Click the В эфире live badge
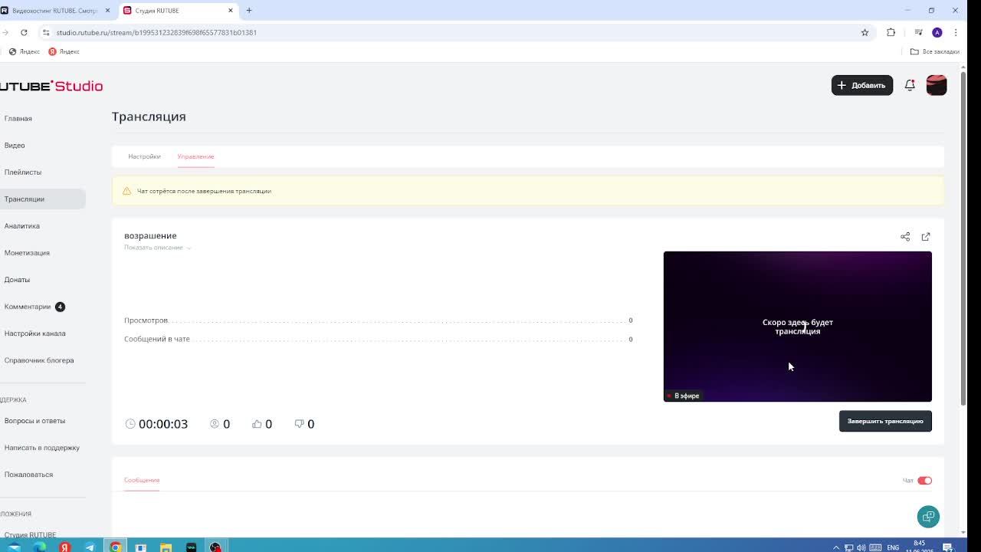The image size is (981, 552). 684,396
